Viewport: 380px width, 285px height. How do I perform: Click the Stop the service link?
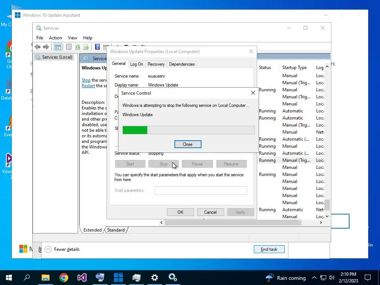point(86,80)
